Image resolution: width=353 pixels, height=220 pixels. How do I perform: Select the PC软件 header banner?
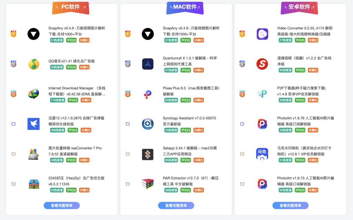pyautogui.click(x=71, y=8)
